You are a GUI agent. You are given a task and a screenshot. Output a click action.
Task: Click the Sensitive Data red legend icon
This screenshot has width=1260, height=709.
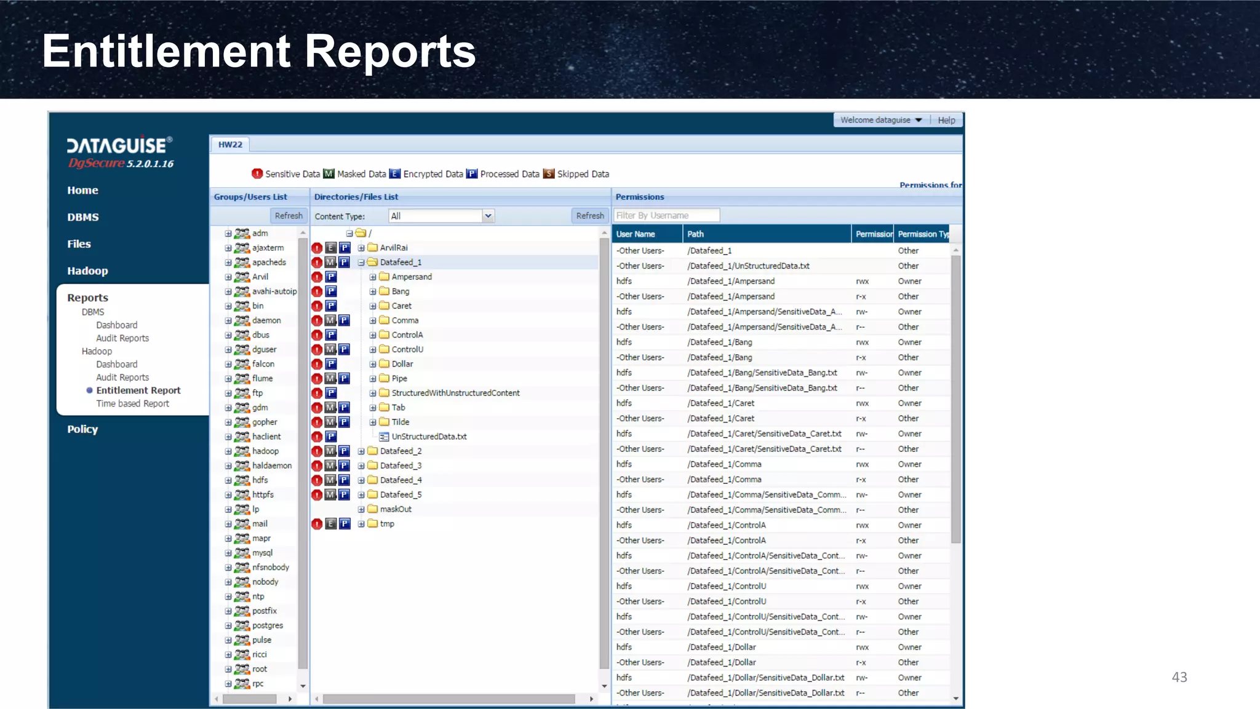point(257,174)
